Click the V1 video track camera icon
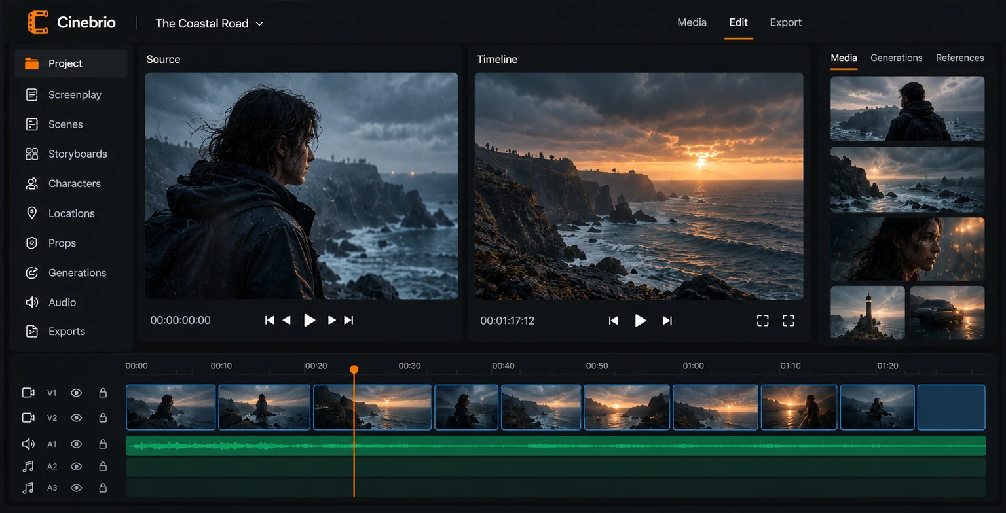 (28, 393)
